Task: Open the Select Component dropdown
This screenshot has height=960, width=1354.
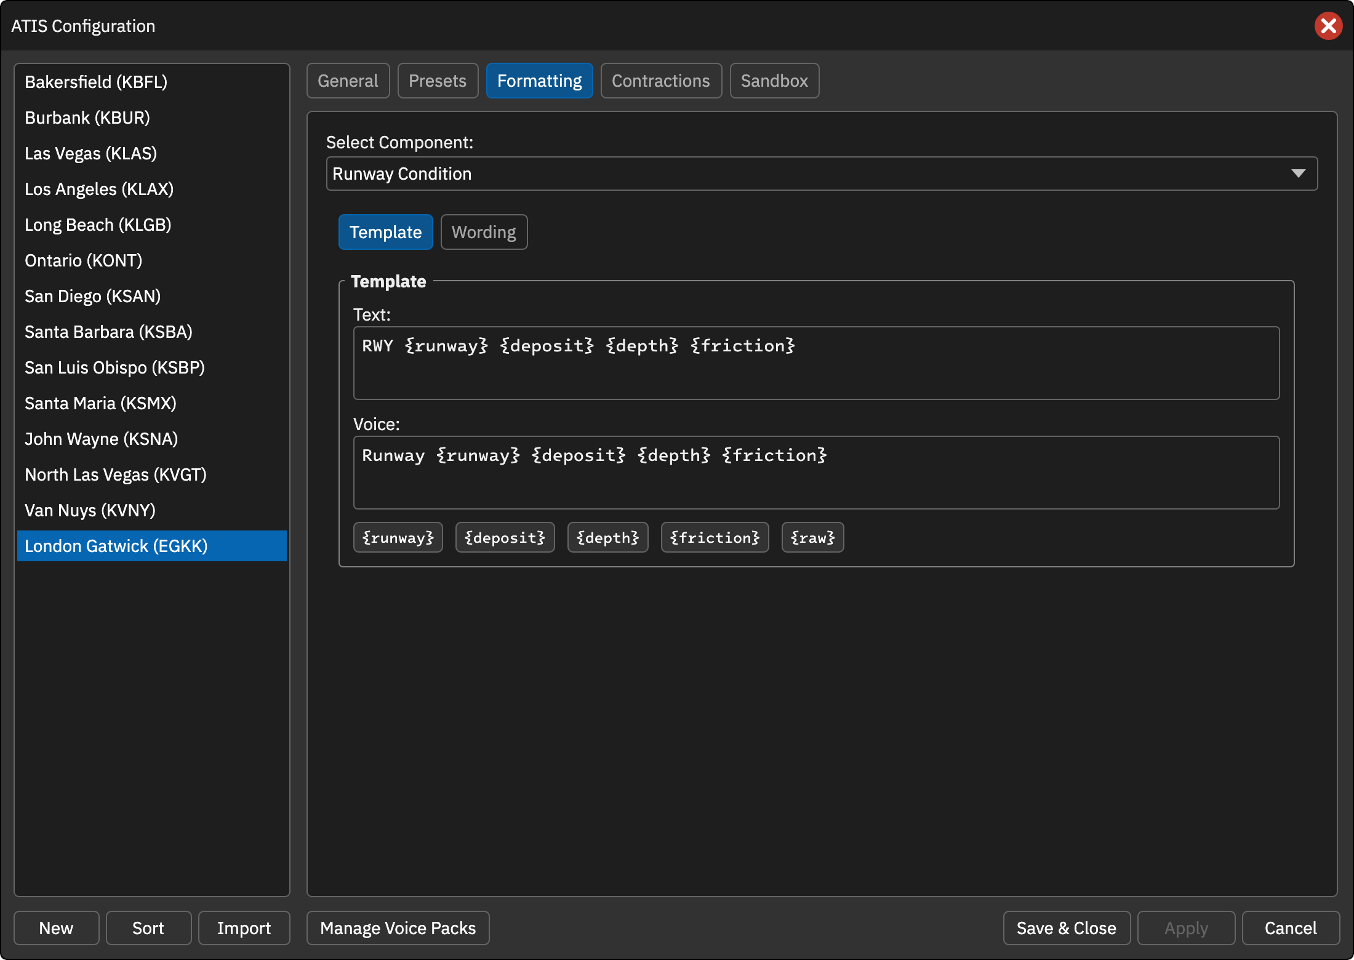Action: (x=822, y=174)
